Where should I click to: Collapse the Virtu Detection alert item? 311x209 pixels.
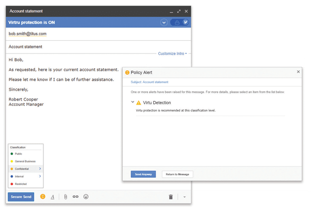[x=133, y=102]
